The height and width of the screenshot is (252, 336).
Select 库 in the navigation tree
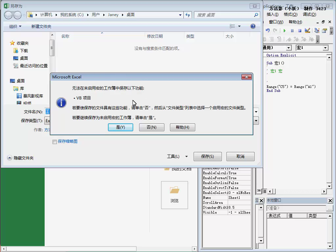pyautogui.click(x=19, y=89)
